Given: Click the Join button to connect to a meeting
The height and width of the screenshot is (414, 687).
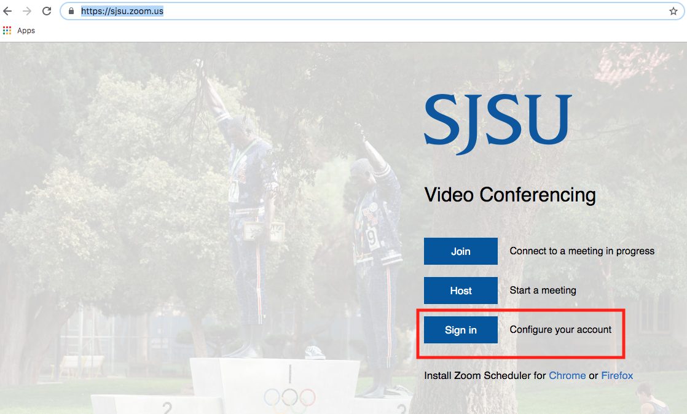Looking at the screenshot, I should (460, 251).
